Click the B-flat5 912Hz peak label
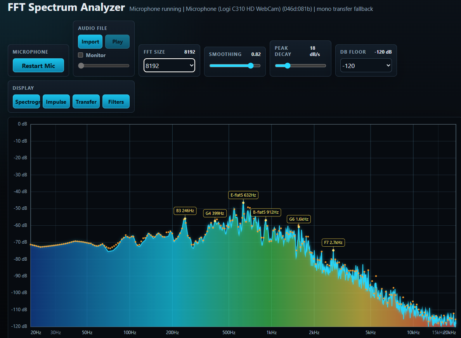The height and width of the screenshot is (338, 461). [266, 212]
